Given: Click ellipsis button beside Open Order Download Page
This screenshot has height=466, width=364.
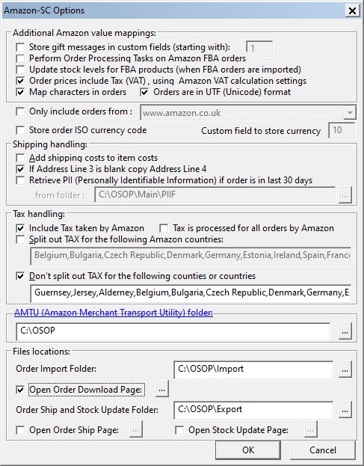Looking at the screenshot, I should [x=162, y=389].
